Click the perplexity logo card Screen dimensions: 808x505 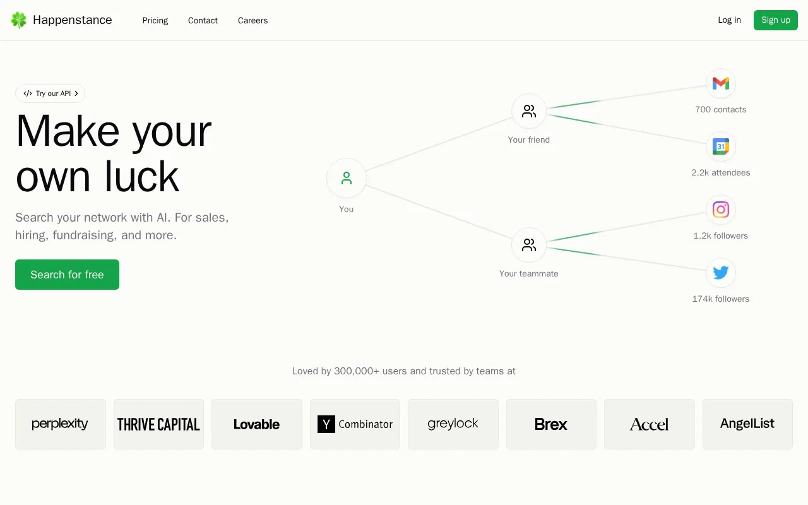tap(61, 424)
